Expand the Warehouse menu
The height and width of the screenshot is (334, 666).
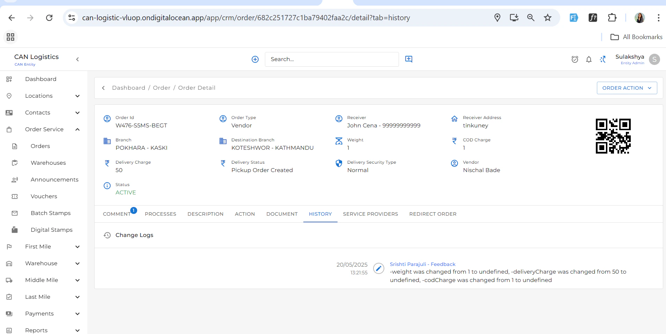pyautogui.click(x=44, y=264)
